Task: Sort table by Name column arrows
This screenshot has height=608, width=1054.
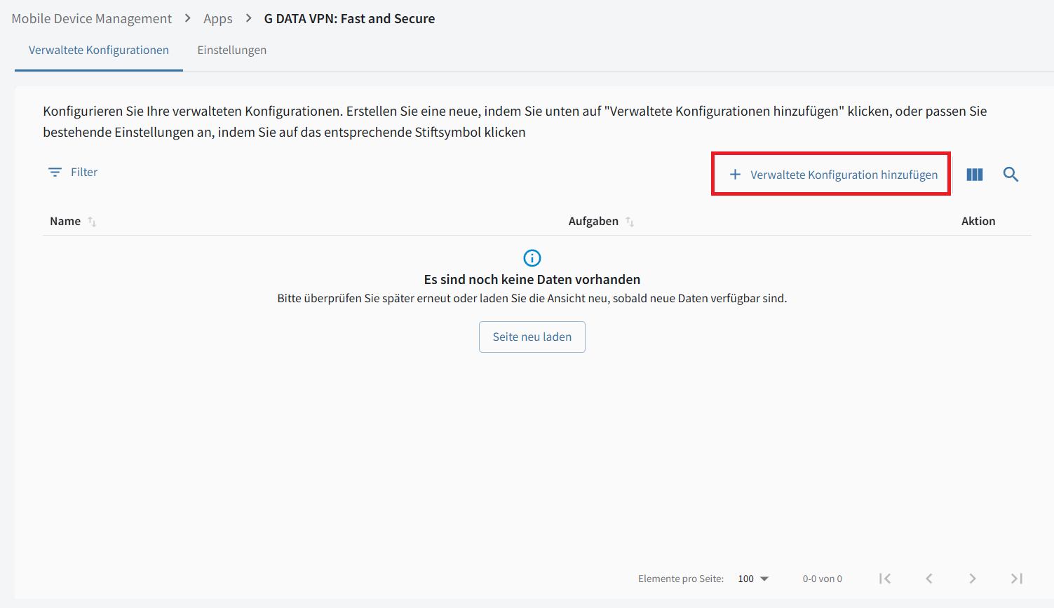Action: pos(92,222)
